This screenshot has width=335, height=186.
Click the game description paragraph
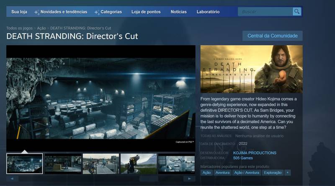[x=248, y=113]
